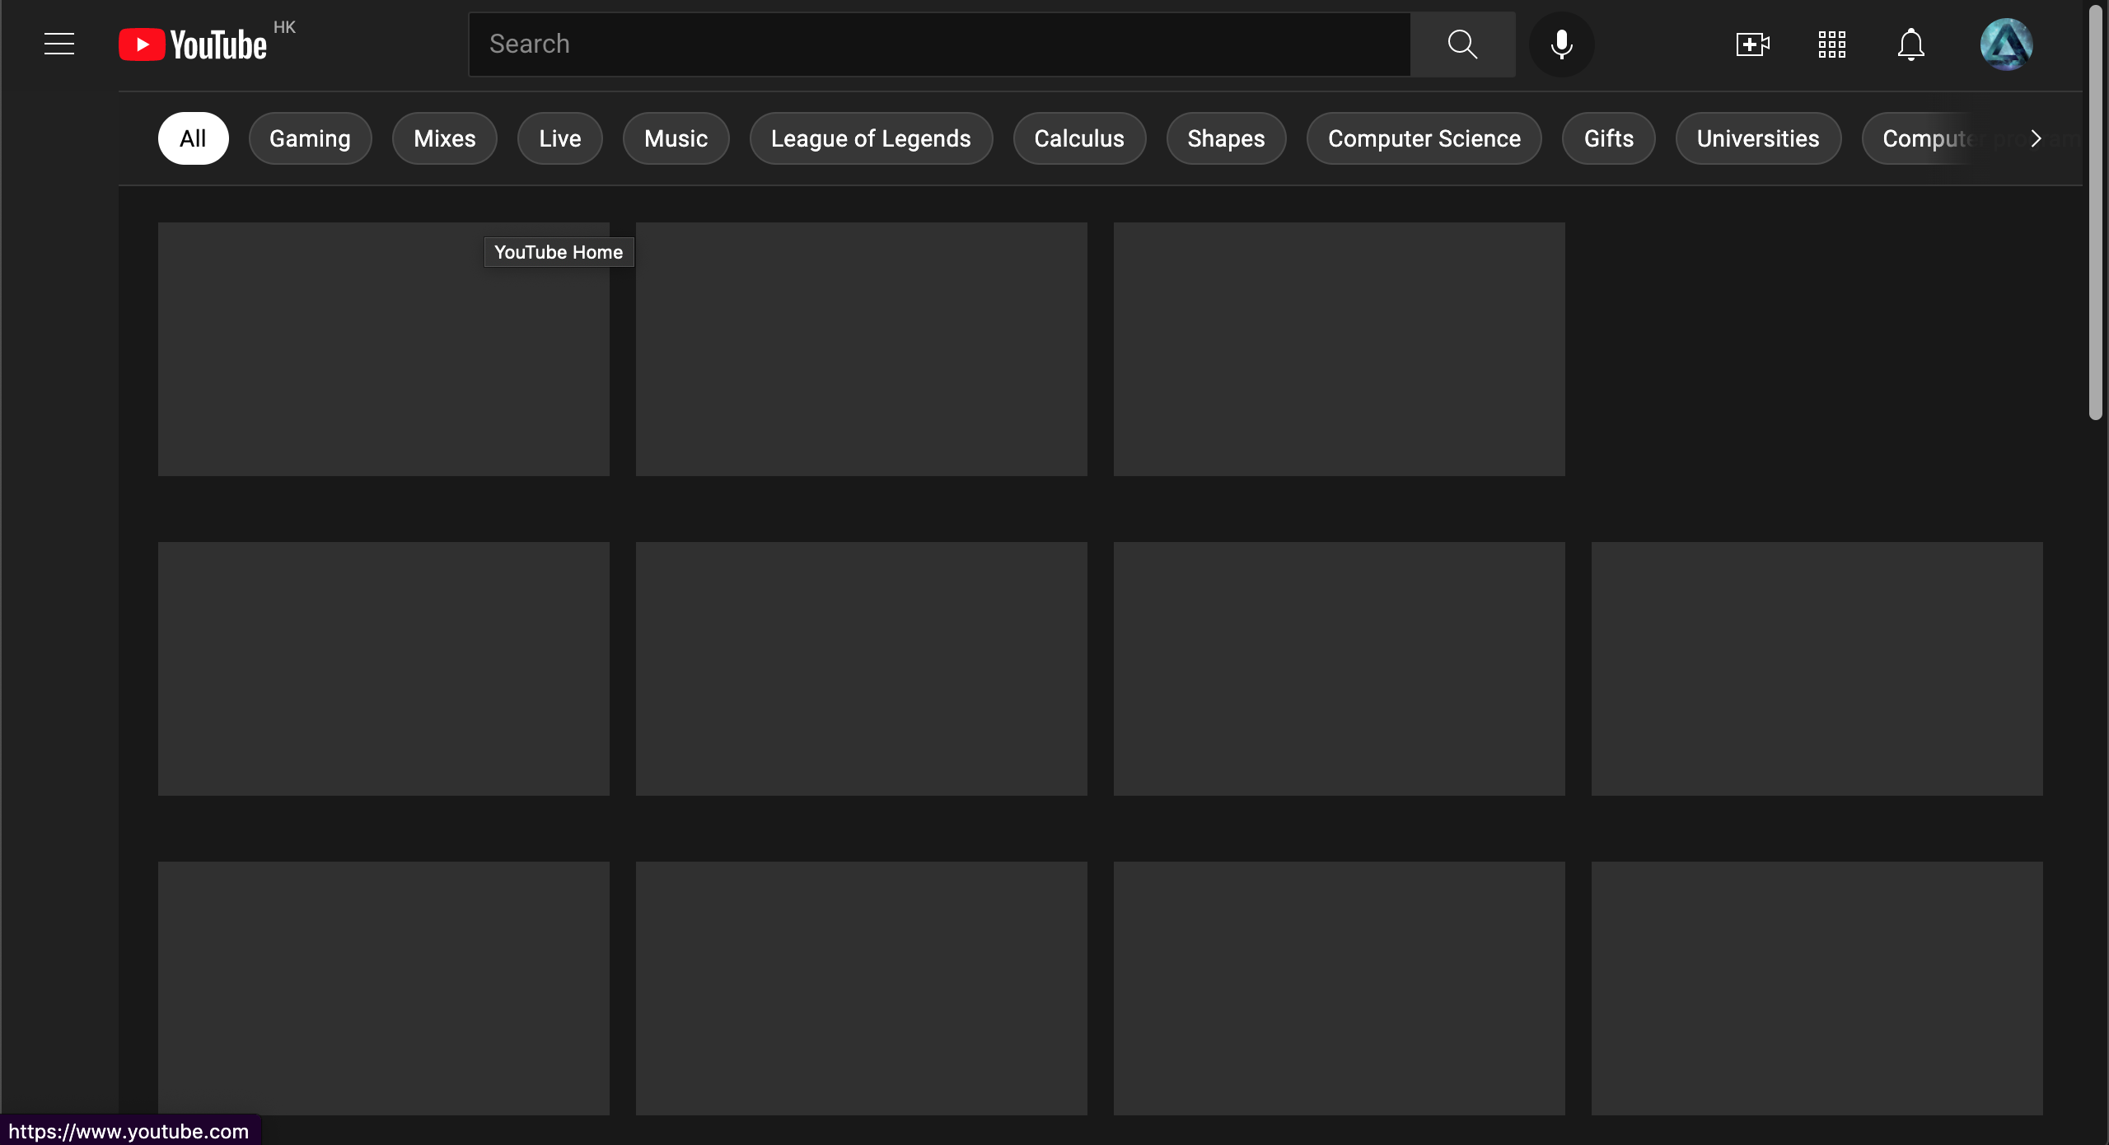The image size is (2109, 1145).
Task: Select the Music chip
Action: 676,138
